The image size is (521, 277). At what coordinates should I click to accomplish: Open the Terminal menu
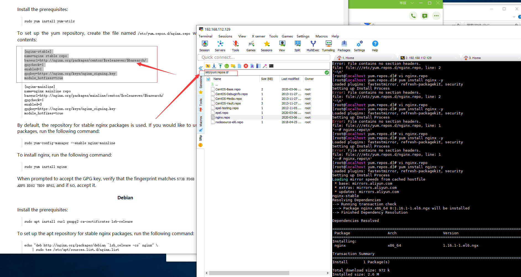tap(205, 36)
